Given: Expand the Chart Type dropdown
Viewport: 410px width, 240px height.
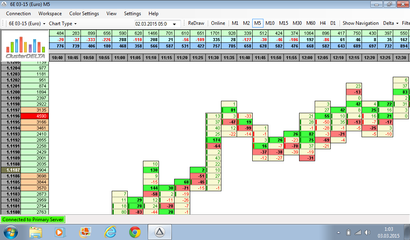Looking at the screenshot, I should pos(63,24).
